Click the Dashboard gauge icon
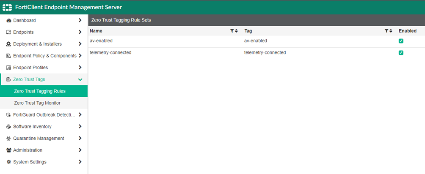The width and height of the screenshot is (425, 174). point(8,20)
